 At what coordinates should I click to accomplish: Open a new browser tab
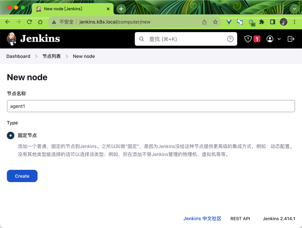121,9
